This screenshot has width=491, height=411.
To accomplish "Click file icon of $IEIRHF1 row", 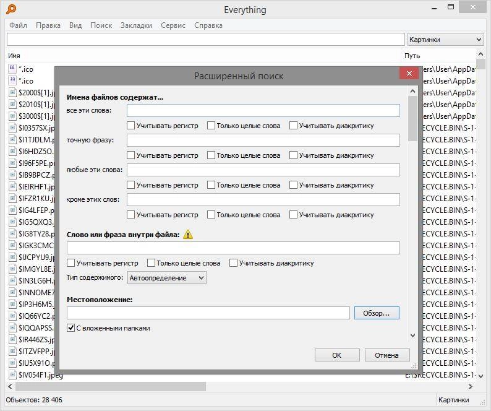I will tap(12, 186).
